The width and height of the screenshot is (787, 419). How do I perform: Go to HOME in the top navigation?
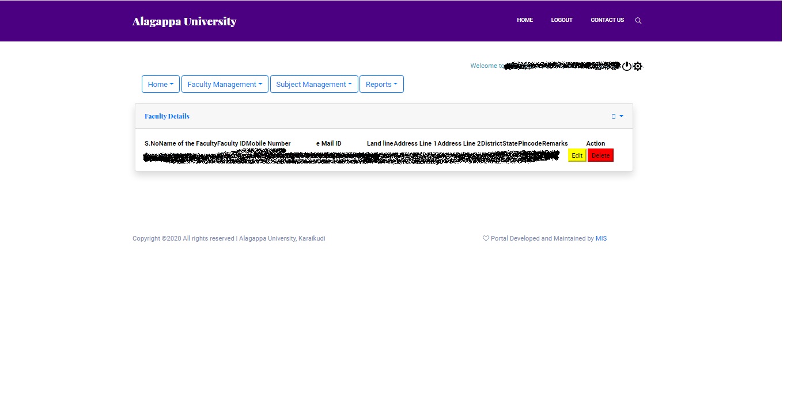pyautogui.click(x=525, y=20)
